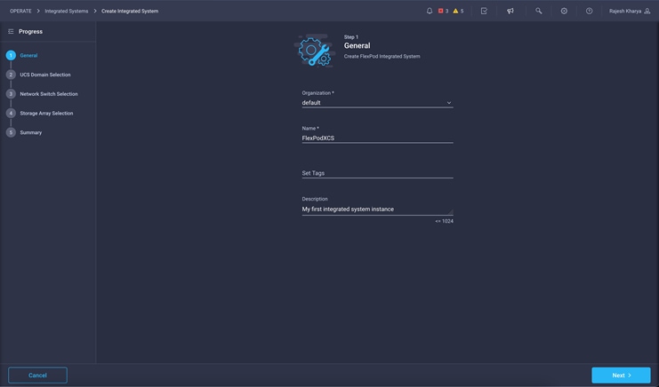View the red critical alarms indicator
The height and width of the screenshot is (387, 659).
click(443, 11)
